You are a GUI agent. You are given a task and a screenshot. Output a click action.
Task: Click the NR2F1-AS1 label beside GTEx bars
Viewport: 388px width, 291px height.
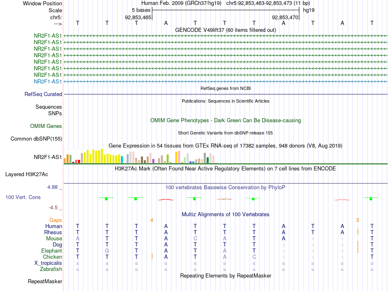[48, 157]
